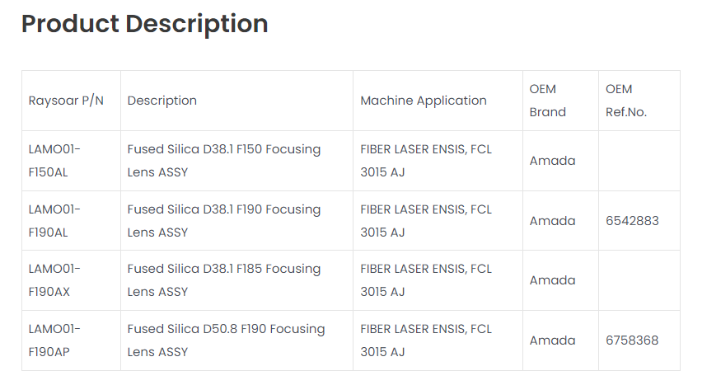This screenshot has height=385, width=721.
Task: Click the Machine Application column header
Action: tap(423, 101)
